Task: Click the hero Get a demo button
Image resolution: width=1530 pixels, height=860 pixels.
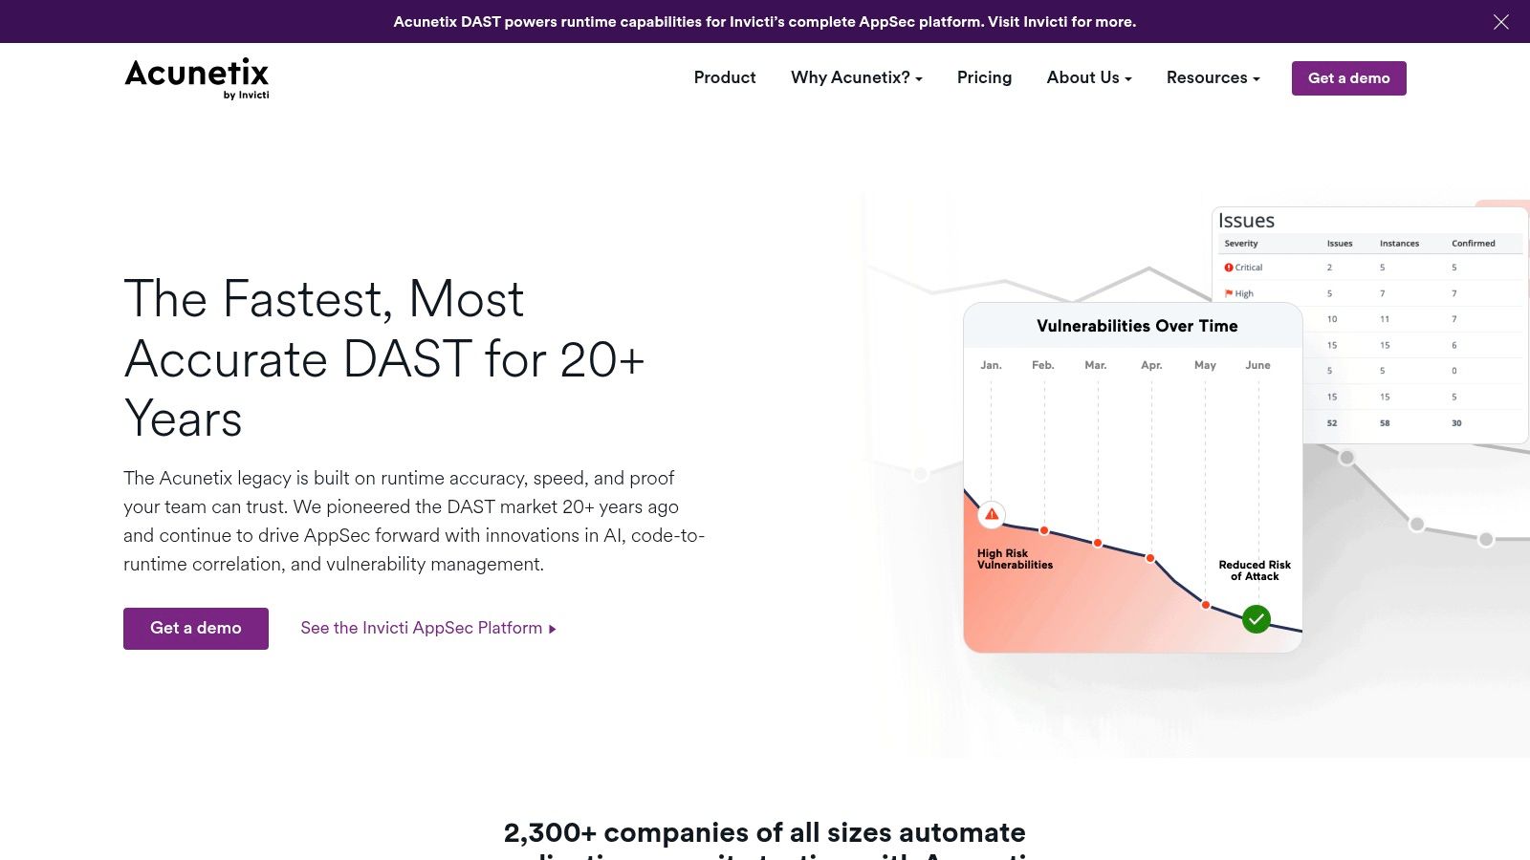Action: click(196, 629)
